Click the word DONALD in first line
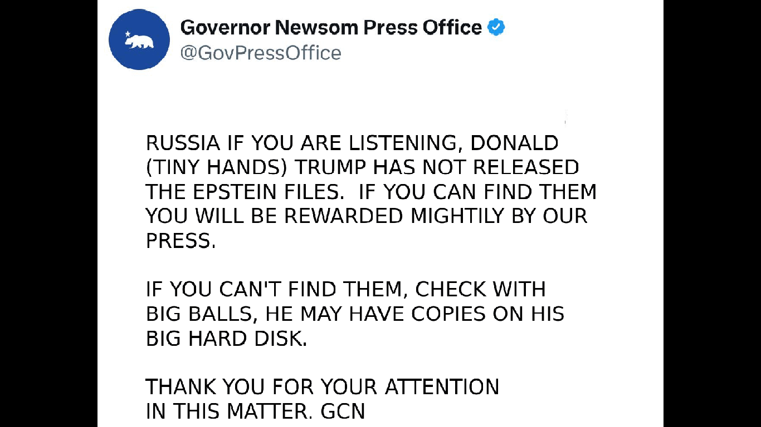The image size is (761, 427). click(x=514, y=143)
